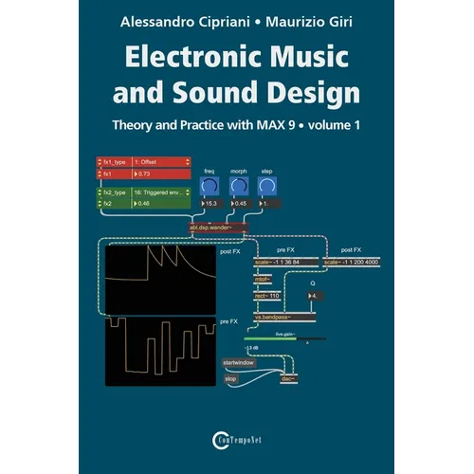Click the post FX scope display
Viewport: 474px width, 474px height.
160,280
